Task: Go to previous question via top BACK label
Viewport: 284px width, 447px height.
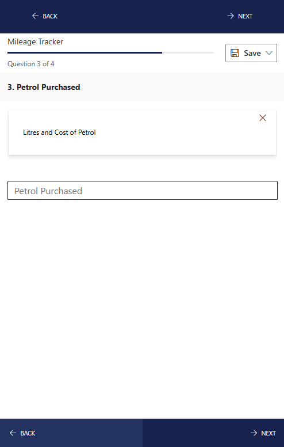Action: coord(50,16)
